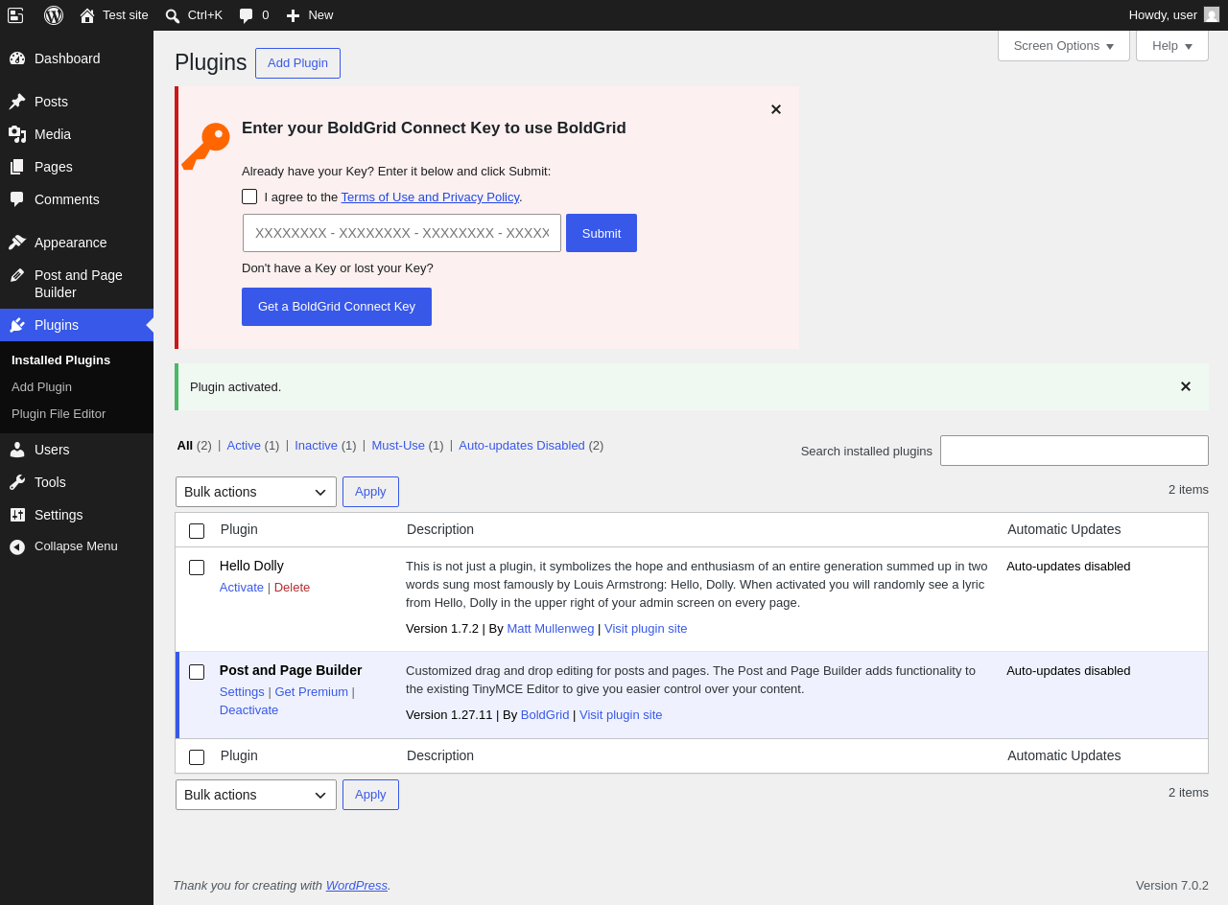Viewport: 1228px width, 905px height.
Task: Deactivate the Post and Page Builder plugin
Action: 249,710
